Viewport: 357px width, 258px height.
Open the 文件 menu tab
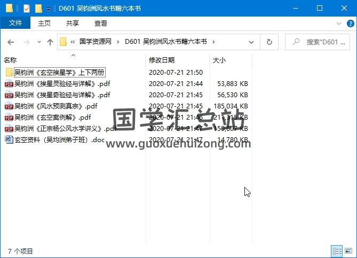(x=15, y=24)
